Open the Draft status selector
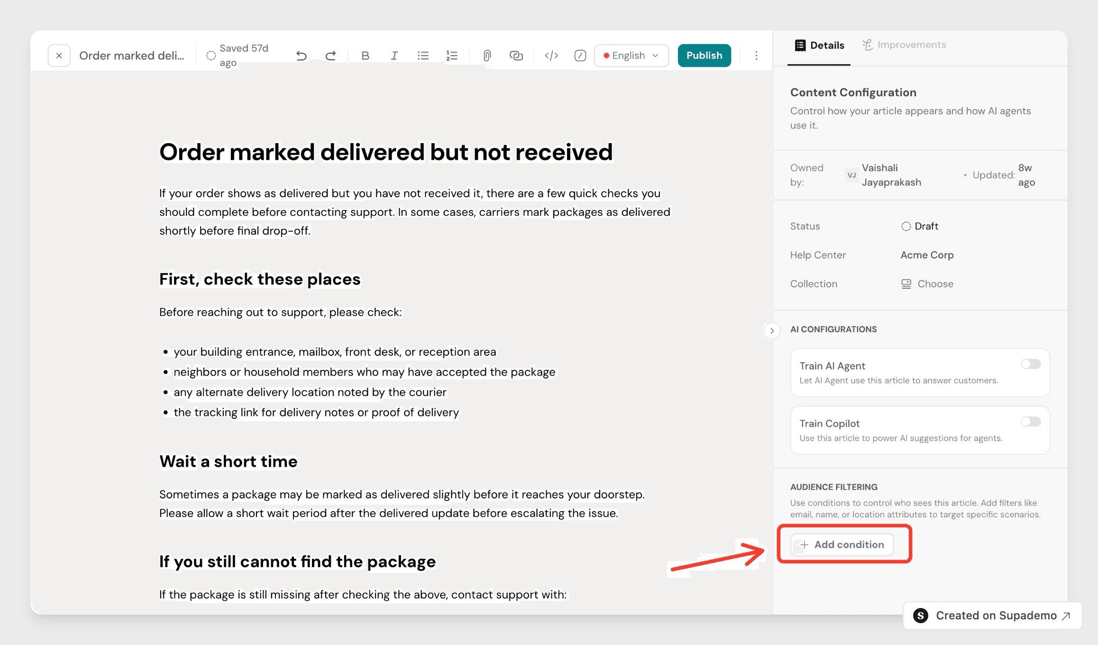This screenshot has width=1098, height=645. 919,226
